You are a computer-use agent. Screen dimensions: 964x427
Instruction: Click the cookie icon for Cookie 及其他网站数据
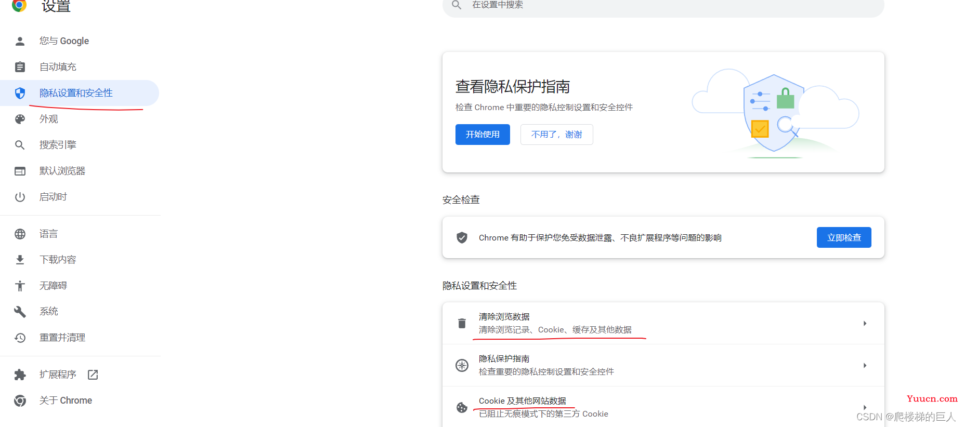click(x=462, y=407)
